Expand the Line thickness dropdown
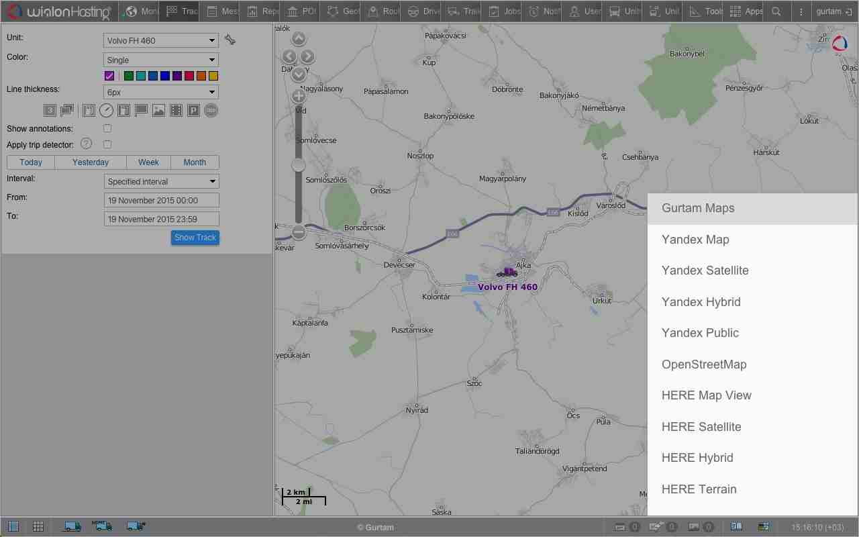 coord(161,92)
